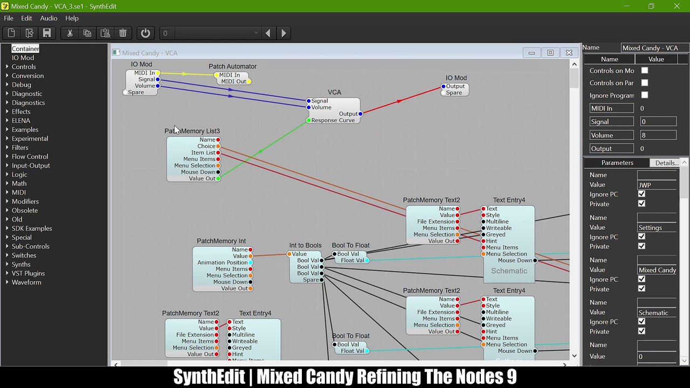Screen dimensions: 690x388
Task: Click the Details... button
Action: (x=666, y=163)
